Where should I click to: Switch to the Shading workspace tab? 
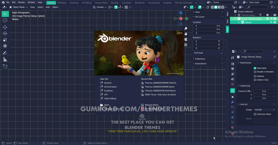click(115, 3)
